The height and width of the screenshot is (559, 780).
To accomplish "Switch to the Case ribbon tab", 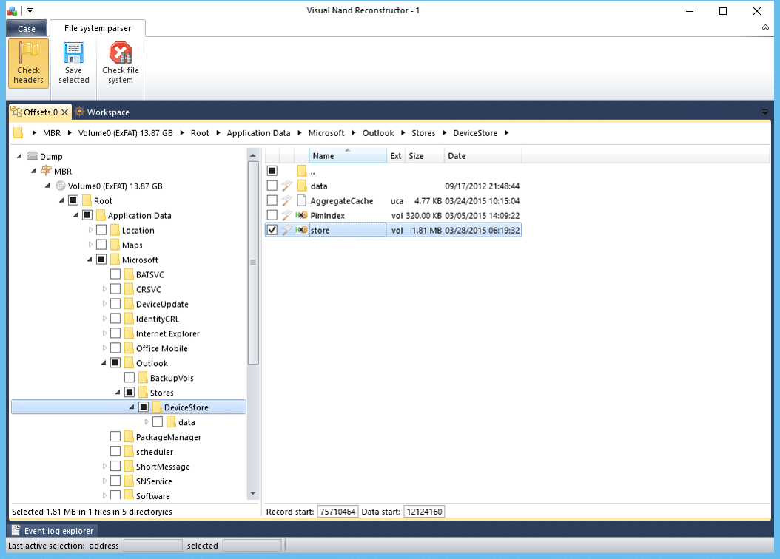I will point(27,28).
